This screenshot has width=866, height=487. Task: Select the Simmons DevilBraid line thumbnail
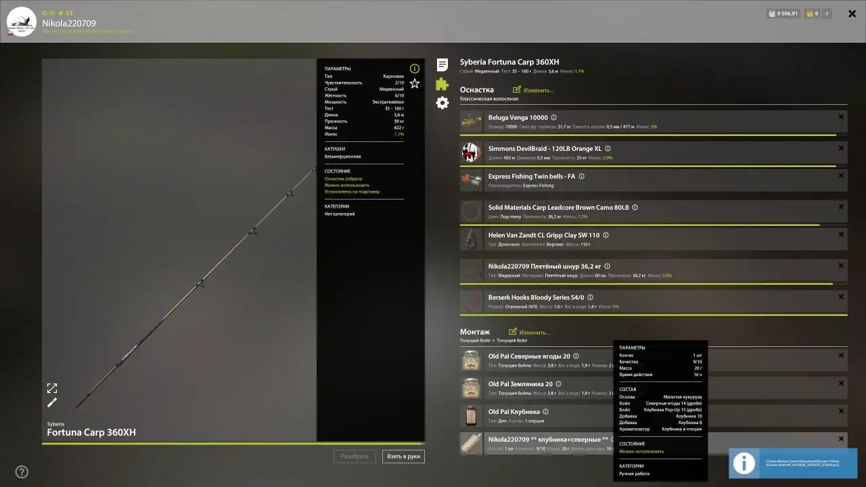[x=471, y=153]
